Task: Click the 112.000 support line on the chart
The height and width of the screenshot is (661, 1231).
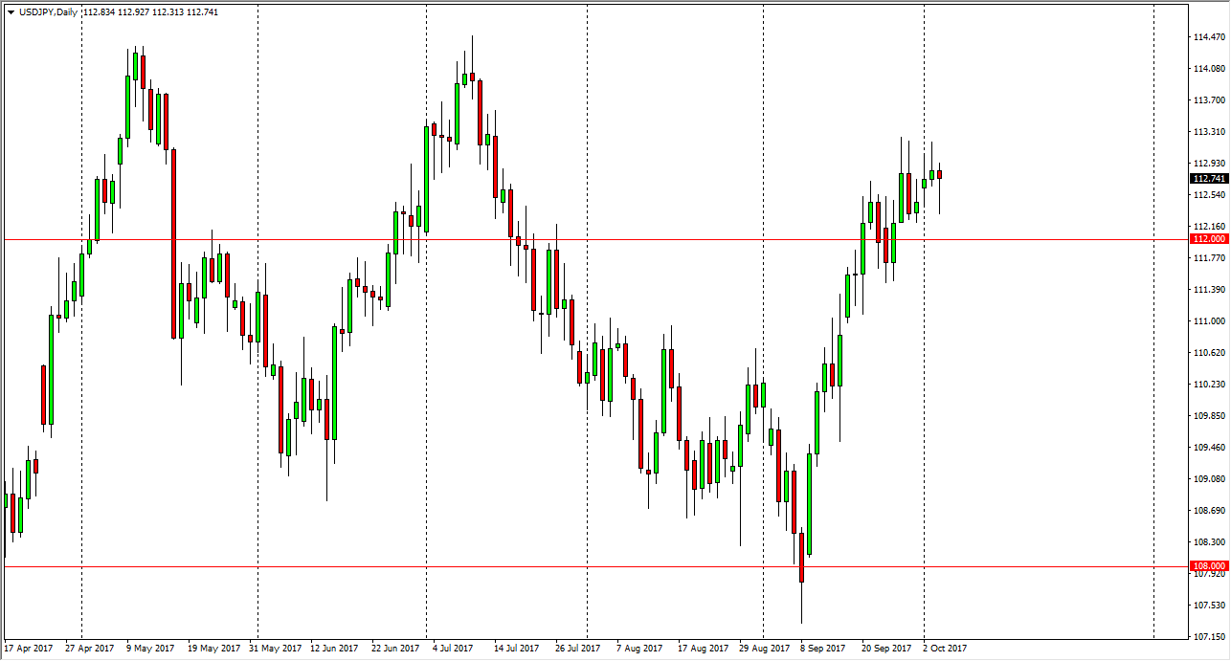Action: coord(574,238)
